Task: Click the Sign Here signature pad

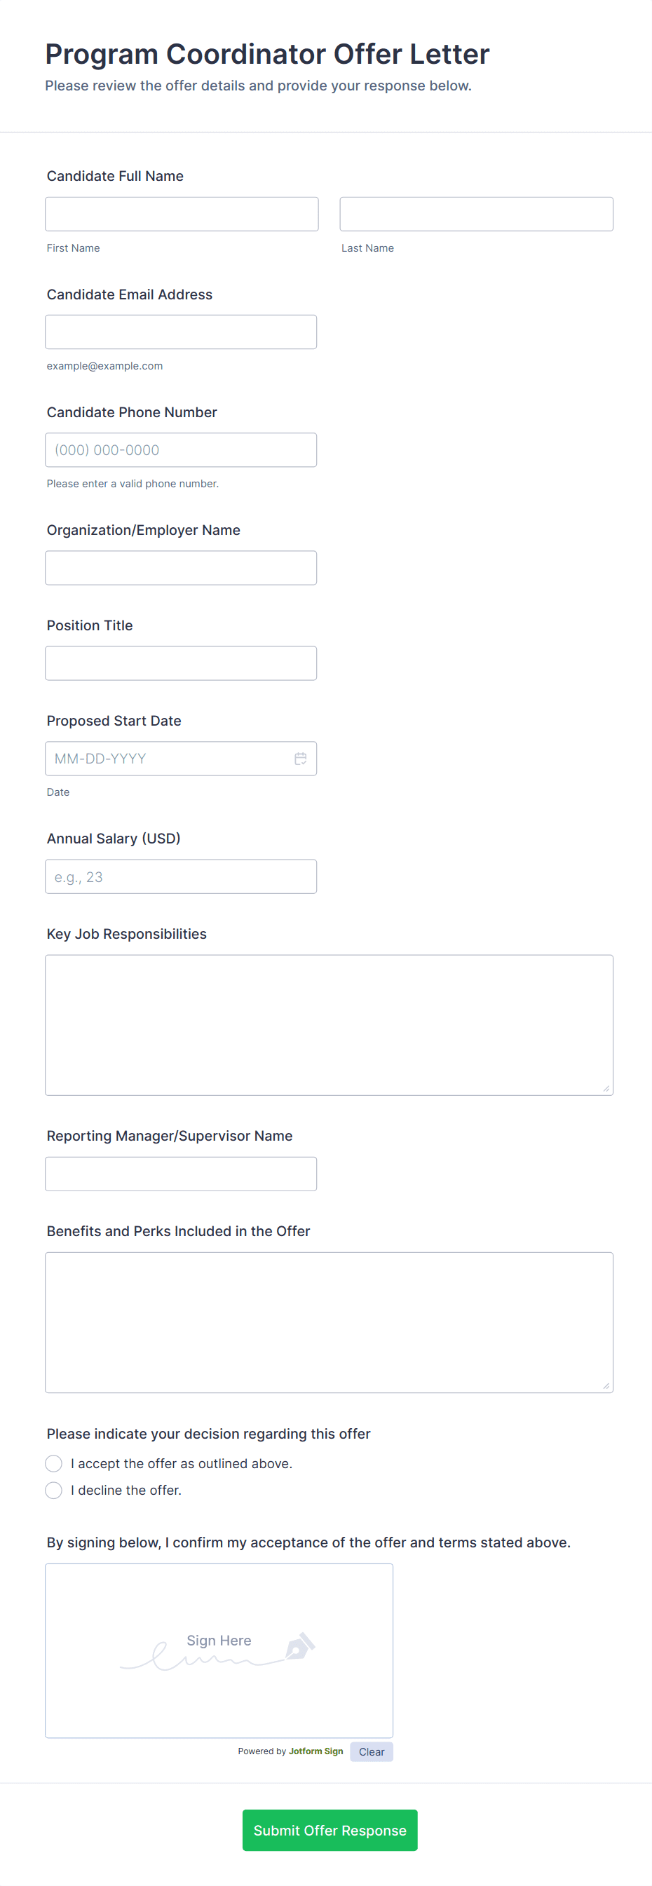Action: tap(219, 1651)
